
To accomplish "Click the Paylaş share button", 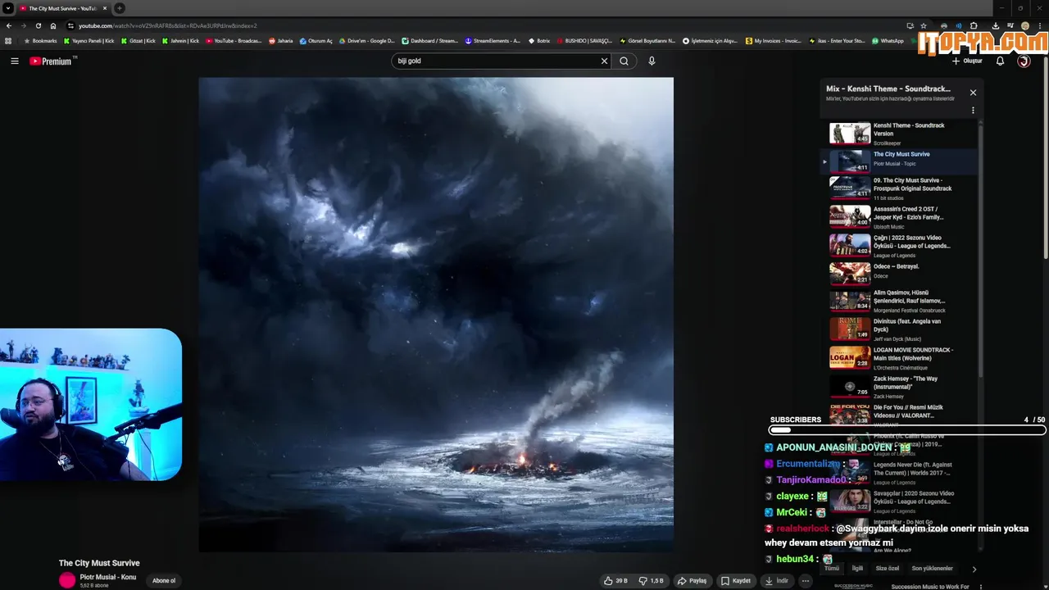I will point(692,581).
